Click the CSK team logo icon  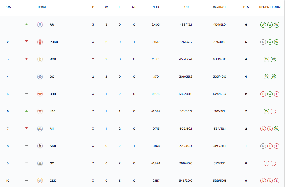click(x=40, y=181)
